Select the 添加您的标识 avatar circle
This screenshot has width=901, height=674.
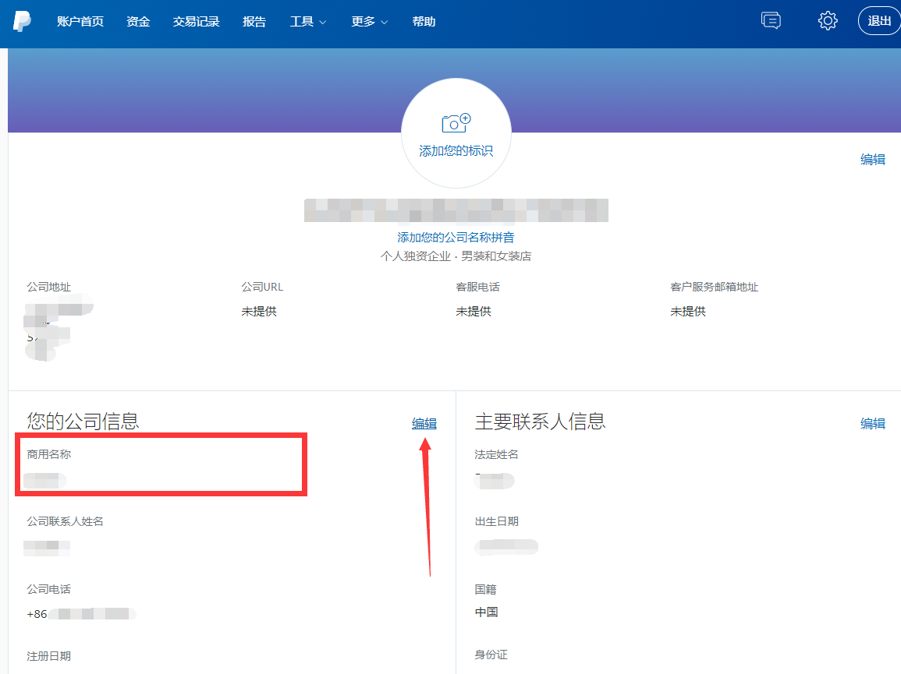click(x=455, y=132)
